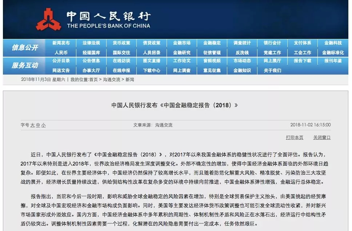Screen dimensions: 352x231
Task: Click 打印本页 to print page
Action: click(x=295, y=138)
